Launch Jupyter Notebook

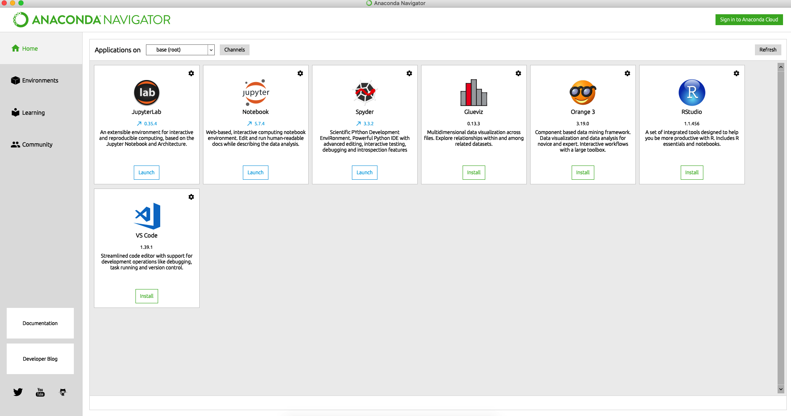tap(255, 173)
